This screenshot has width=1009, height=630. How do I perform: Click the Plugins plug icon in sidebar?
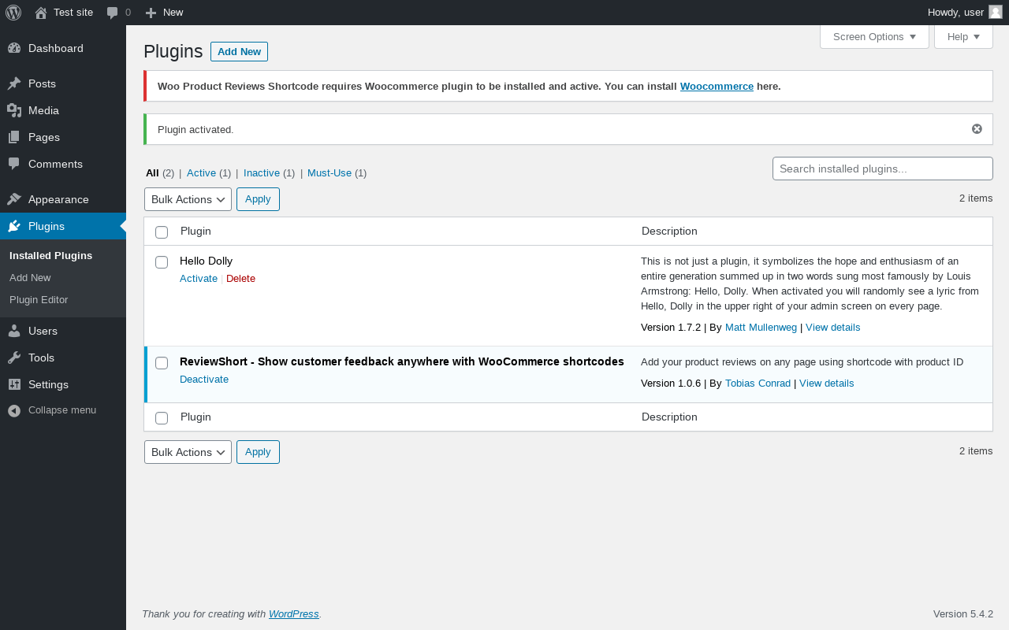tap(14, 226)
